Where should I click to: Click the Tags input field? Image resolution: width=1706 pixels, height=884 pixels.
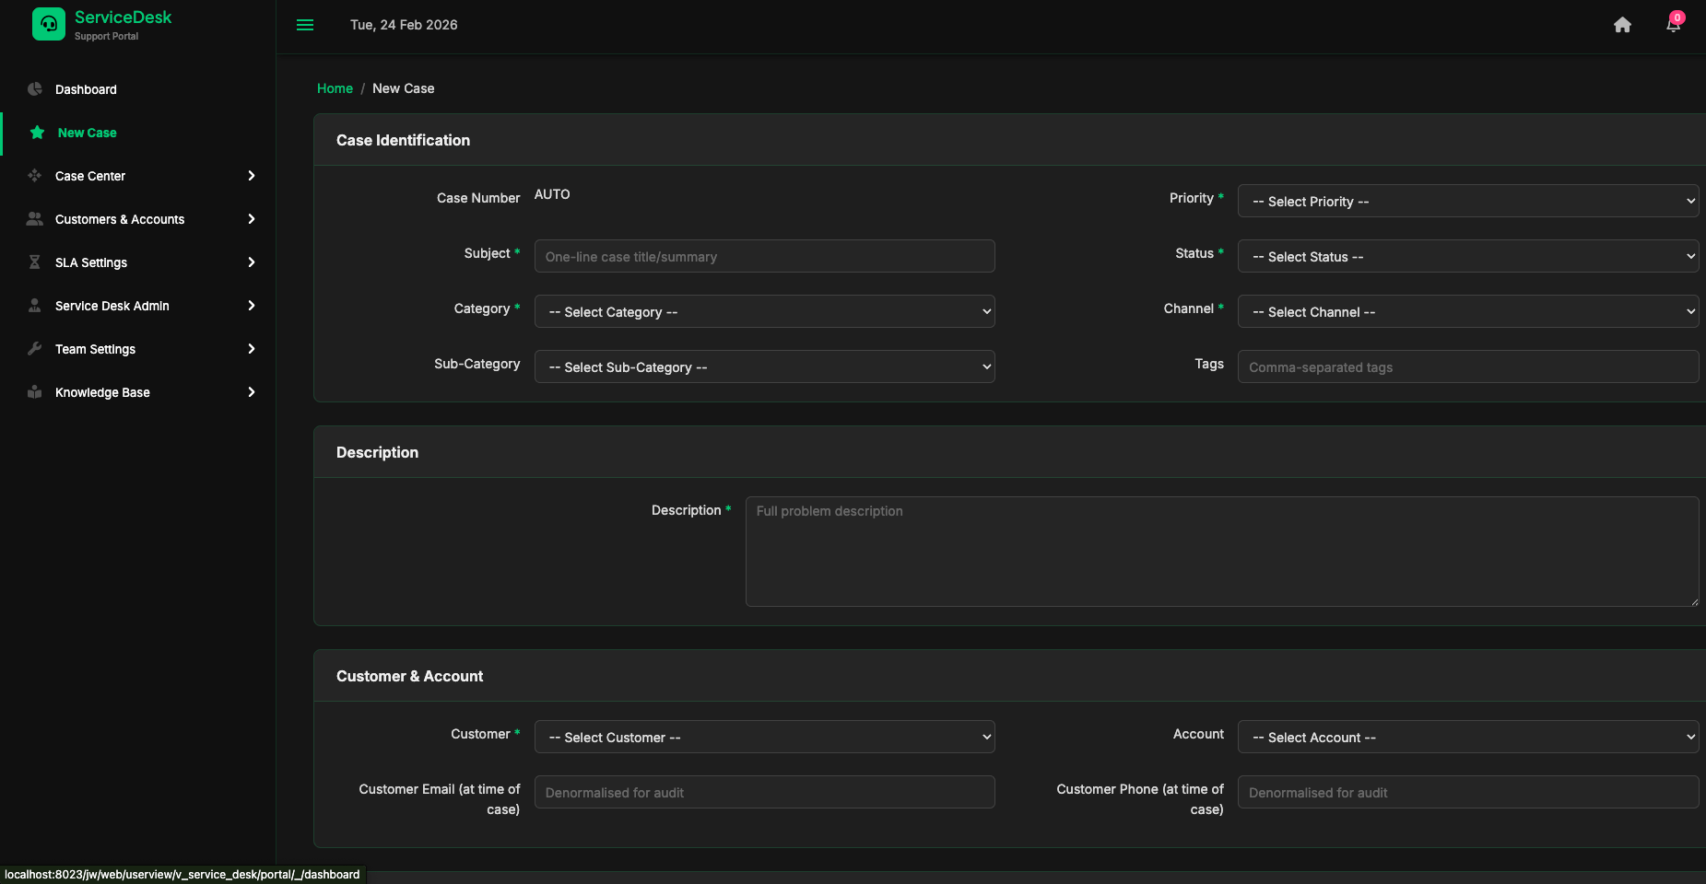pos(1467,367)
